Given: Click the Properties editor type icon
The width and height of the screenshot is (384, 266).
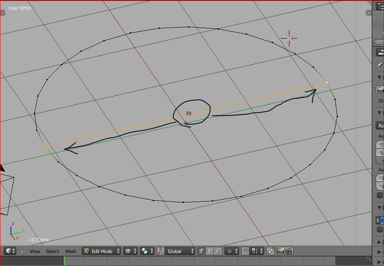Looking at the screenshot, I should 381,52.
